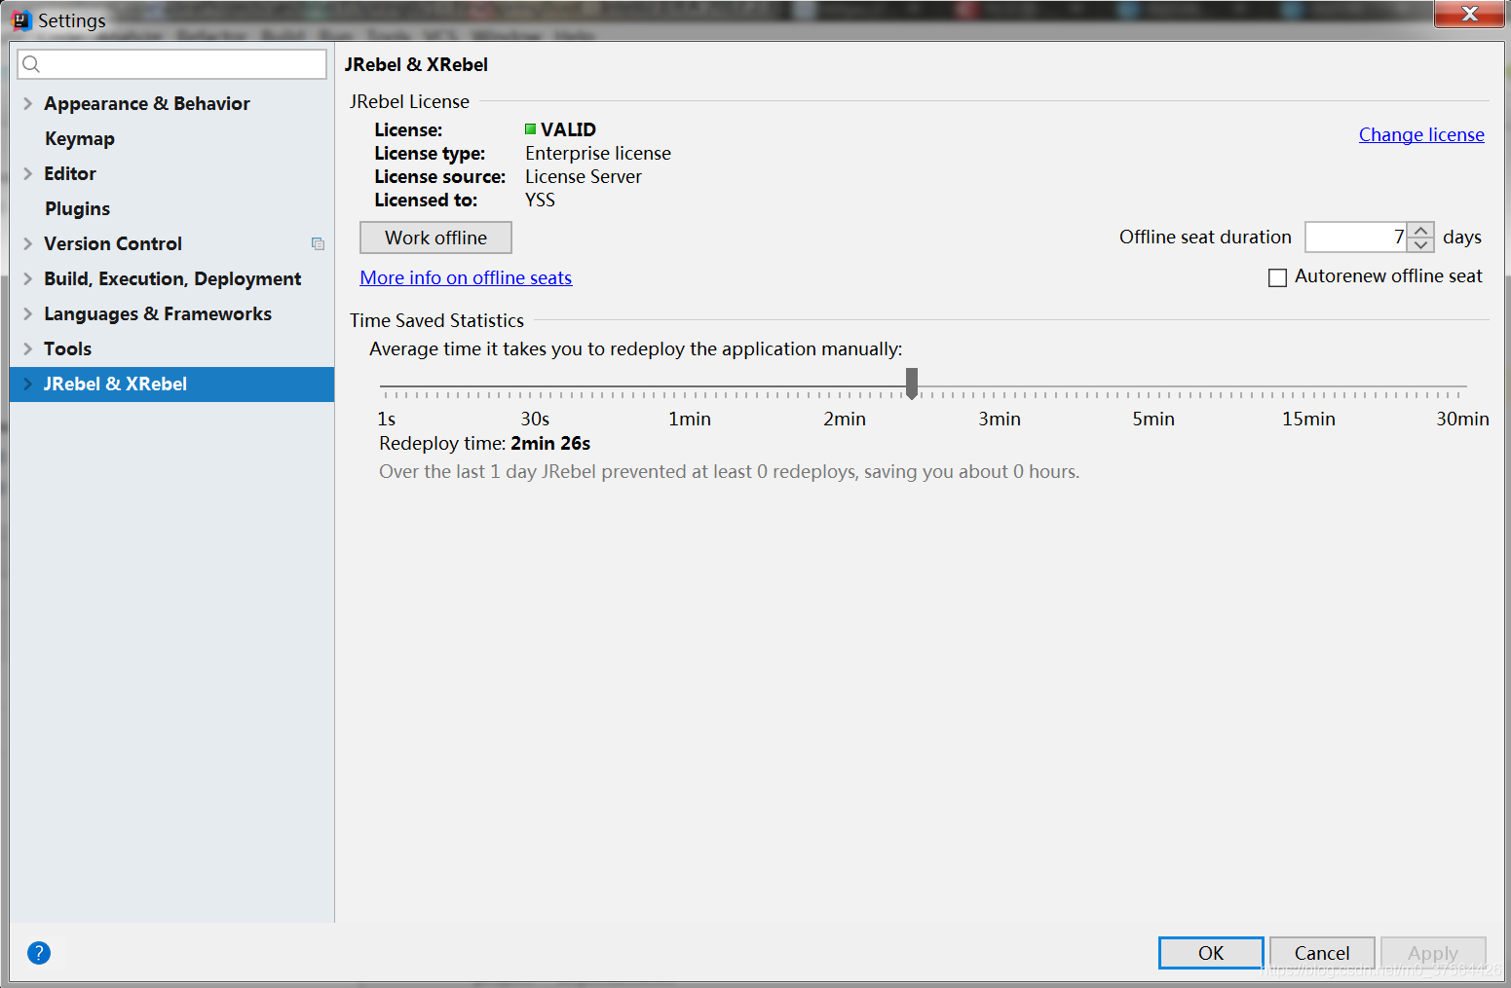Click the Version Control project-level settings icon
Viewport: 1511px width, 988px height.
[318, 244]
